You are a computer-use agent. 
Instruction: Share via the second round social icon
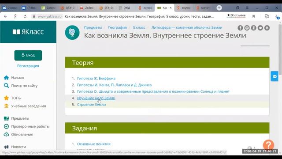click(247, 28)
